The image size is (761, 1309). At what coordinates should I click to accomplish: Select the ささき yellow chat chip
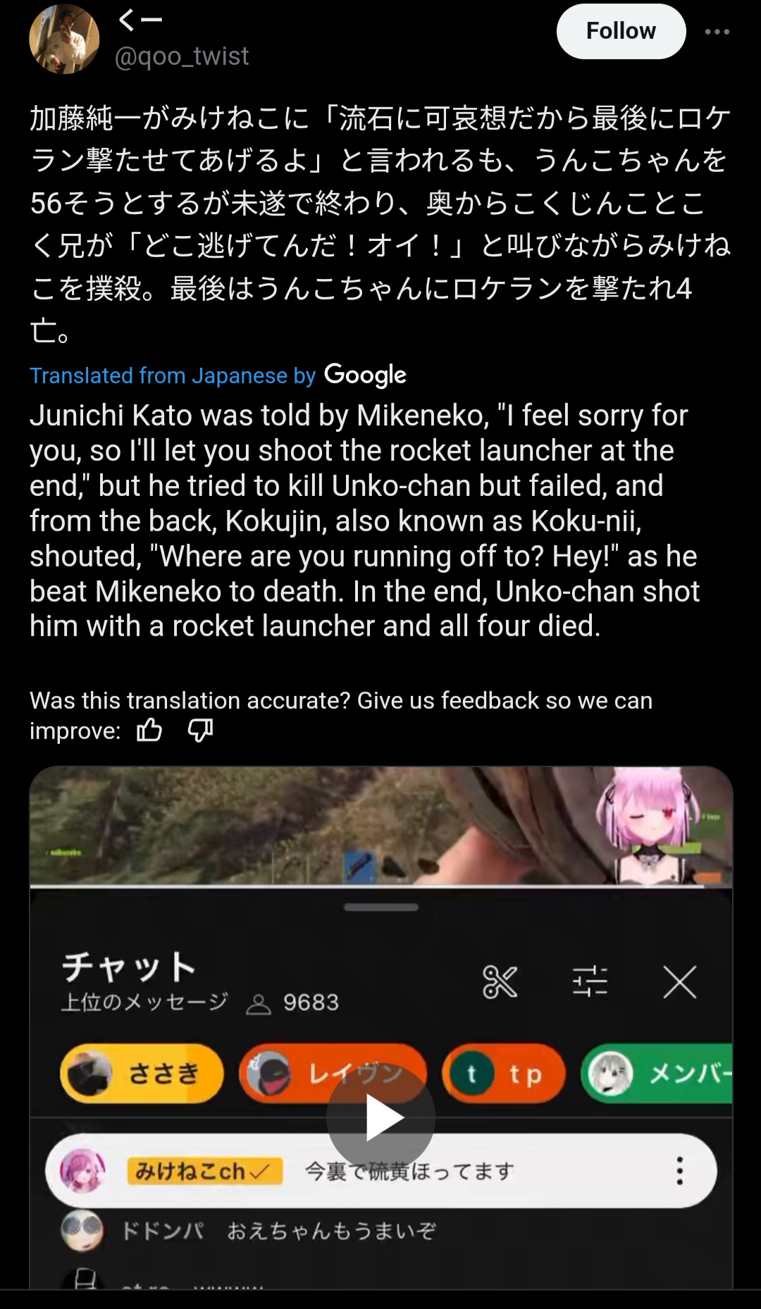tap(142, 1074)
